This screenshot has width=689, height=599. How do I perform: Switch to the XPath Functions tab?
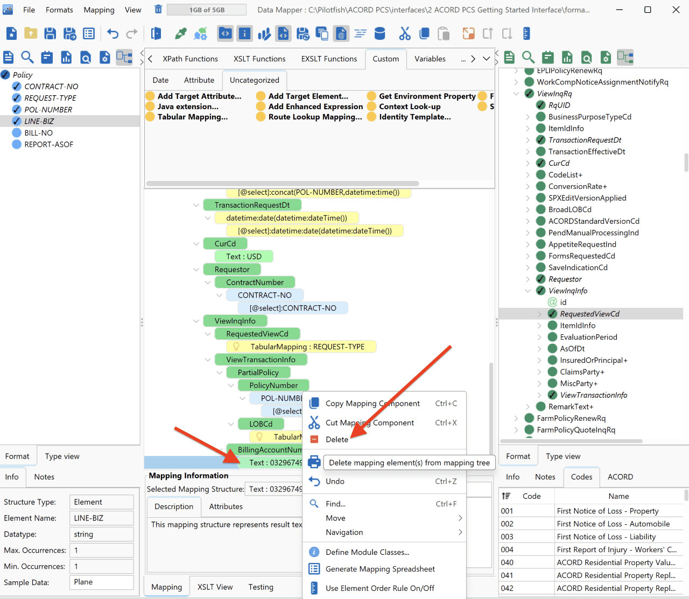[x=190, y=59]
